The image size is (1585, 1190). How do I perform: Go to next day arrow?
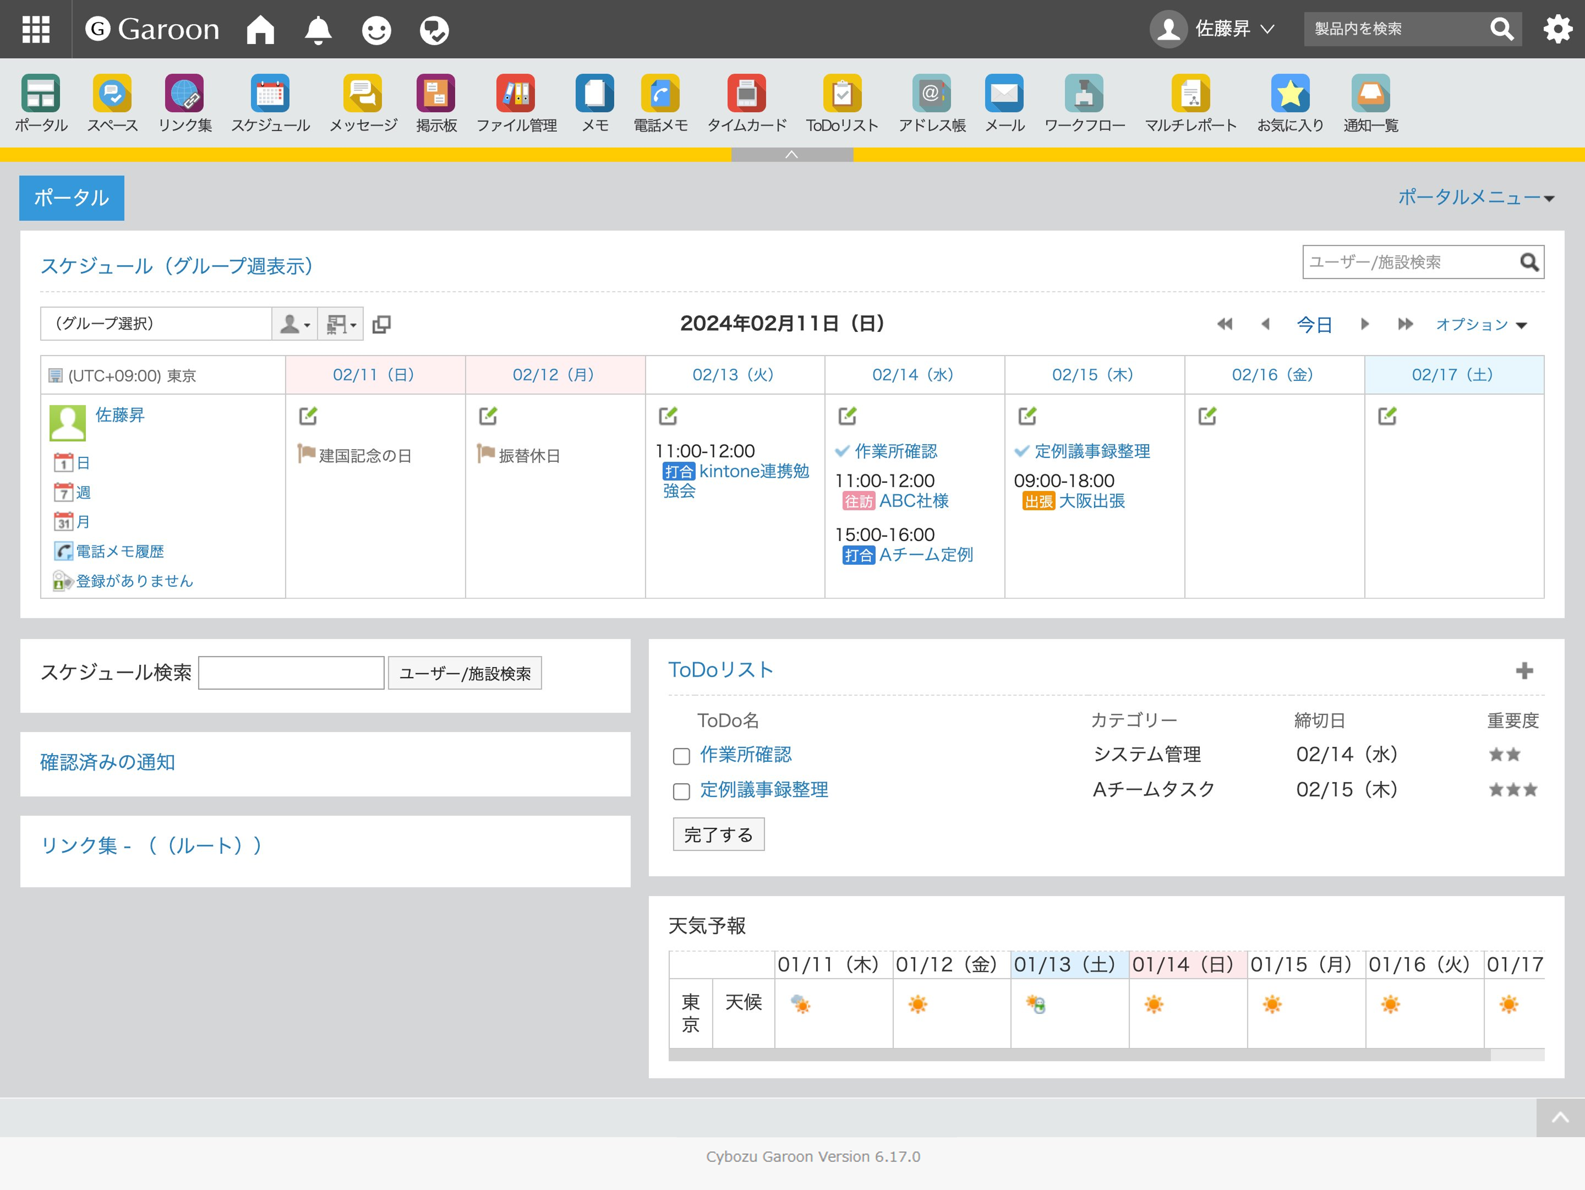[x=1364, y=325]
